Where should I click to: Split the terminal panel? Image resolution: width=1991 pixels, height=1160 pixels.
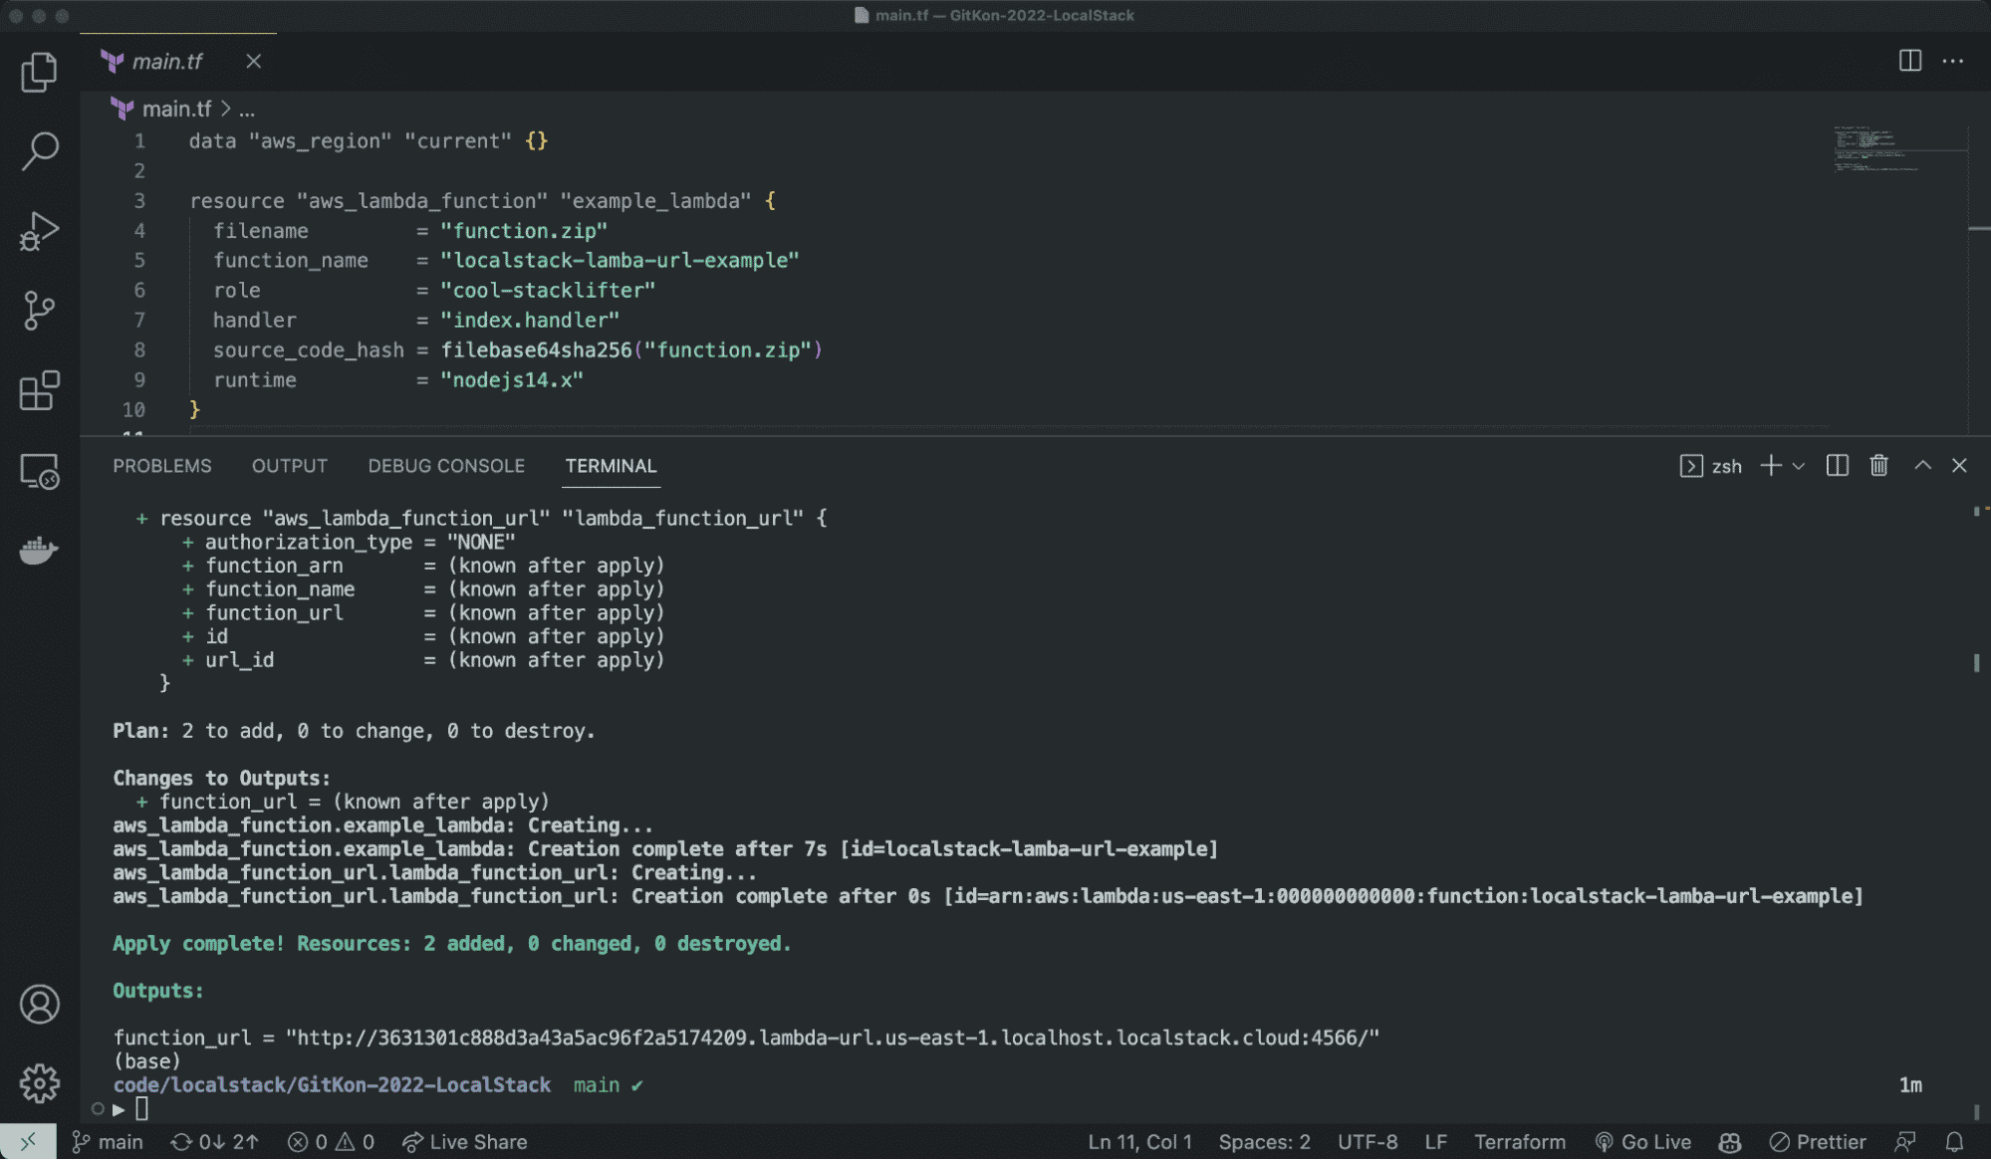(1837, 466)
